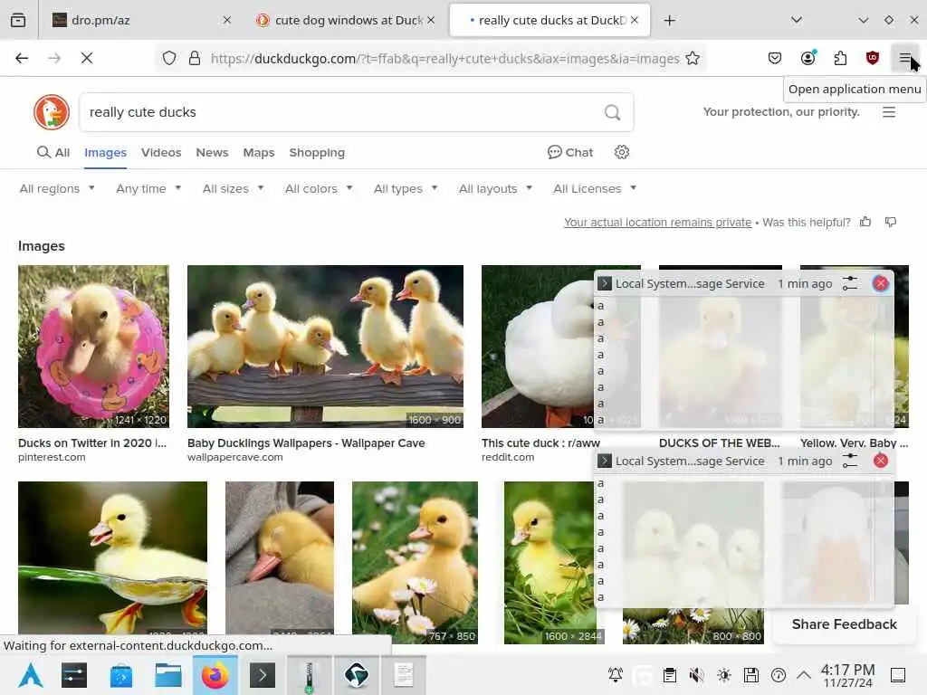927x695 pixels.
Task: Open DuckDuckGo side menu hamburger
Action: point(889,112)
